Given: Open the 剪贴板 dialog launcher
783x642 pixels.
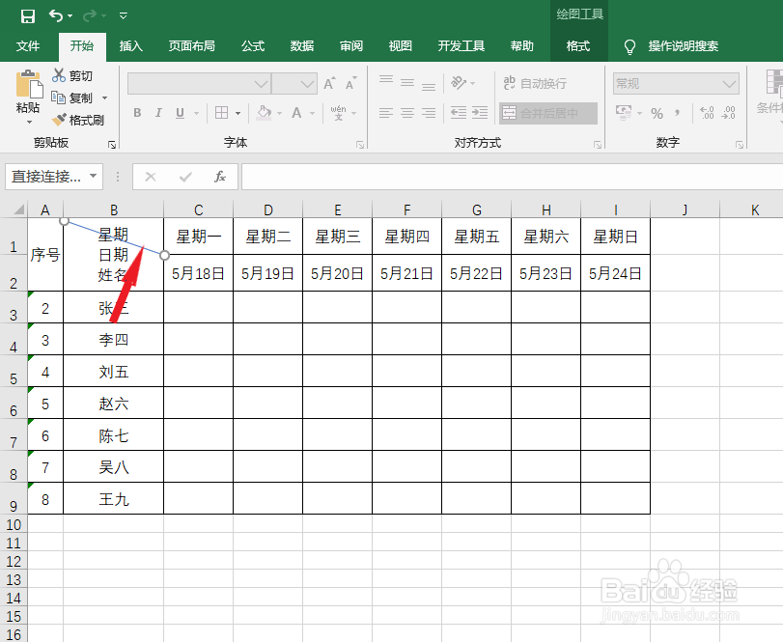Looking at the screenshot, I should coord(112,145).
